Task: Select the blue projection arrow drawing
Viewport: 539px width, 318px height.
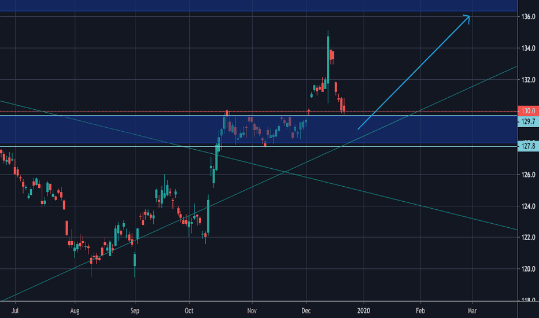Action: coord(414,72)
